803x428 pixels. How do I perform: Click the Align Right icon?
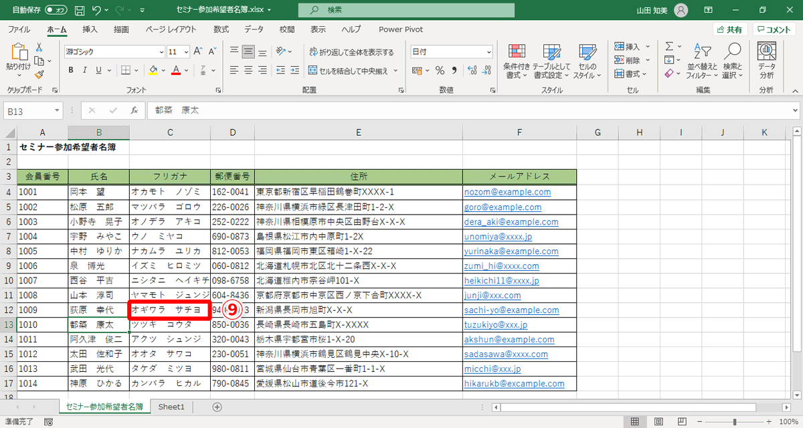pos(264,70)
